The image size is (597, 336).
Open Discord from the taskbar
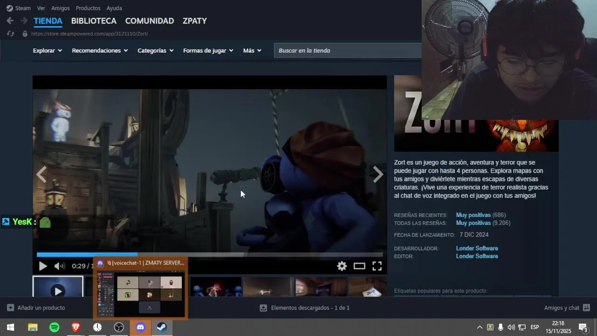[140, 327]
